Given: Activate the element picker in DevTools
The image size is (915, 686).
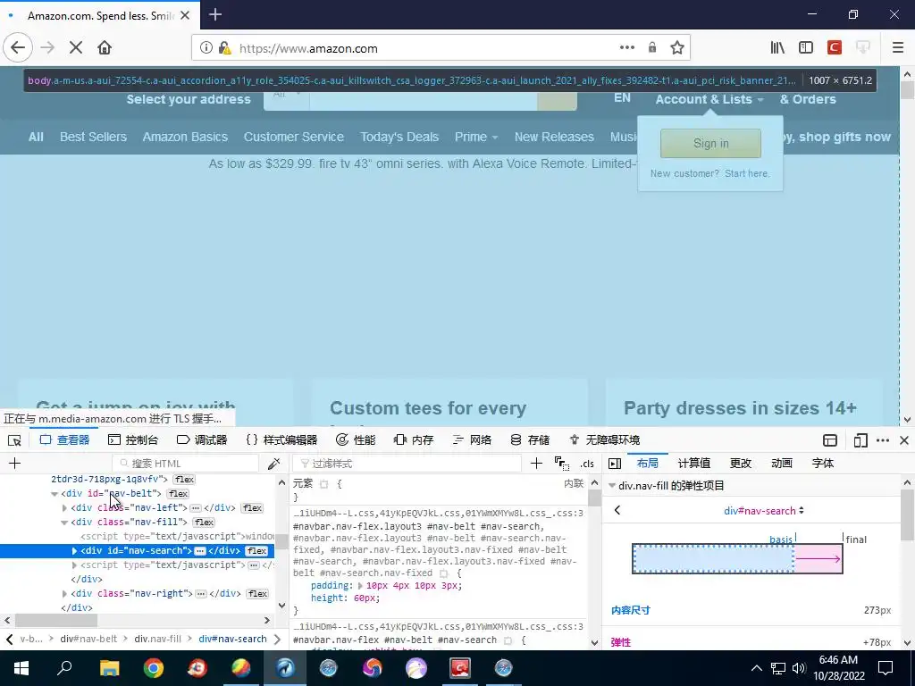Looking at the screenshot, I should pos(14,439).
